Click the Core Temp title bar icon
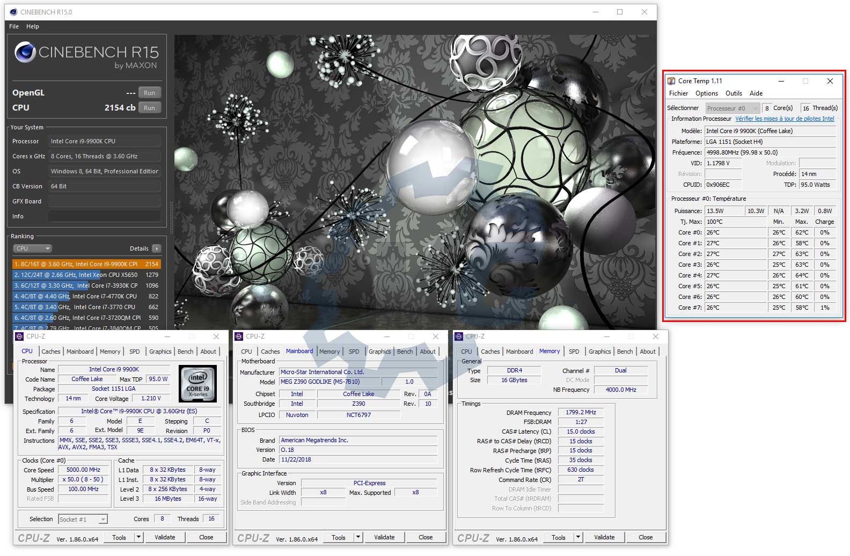The image size is (850, 556). 671,81
